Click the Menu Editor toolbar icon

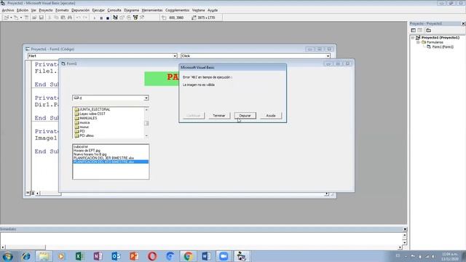pyautogui.click(x=26, y=17)
